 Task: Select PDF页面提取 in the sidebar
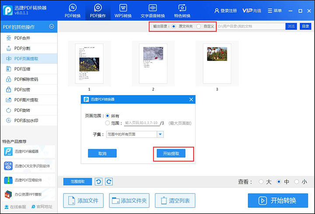pos(29,59)
